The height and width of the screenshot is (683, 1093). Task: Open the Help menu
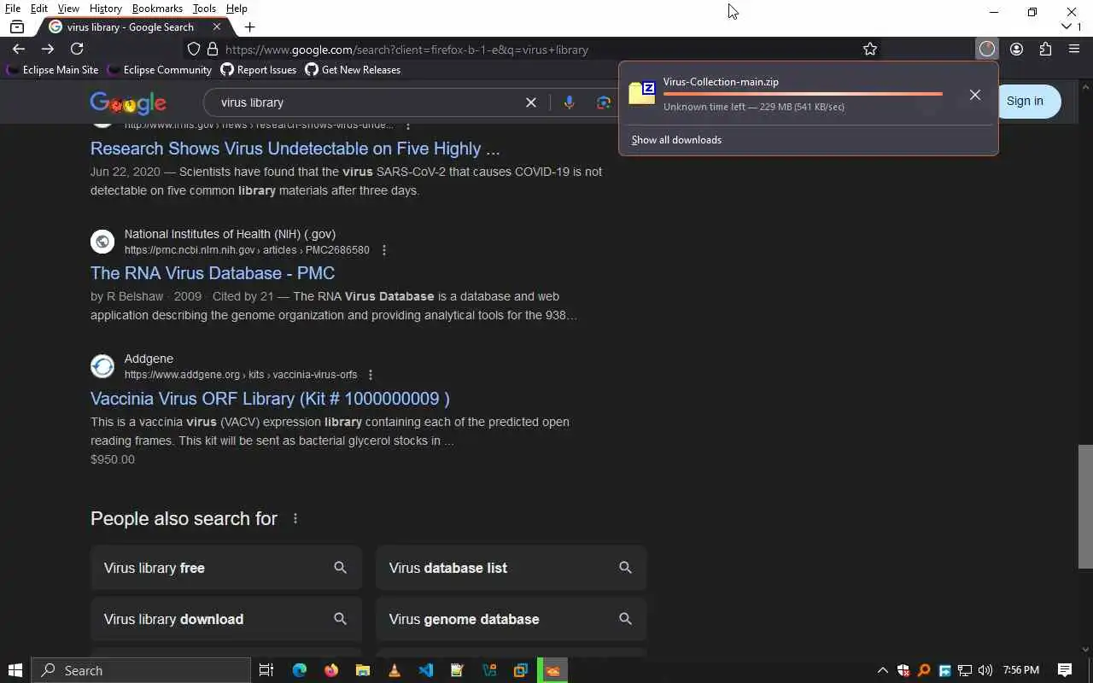tap(237, 9)
